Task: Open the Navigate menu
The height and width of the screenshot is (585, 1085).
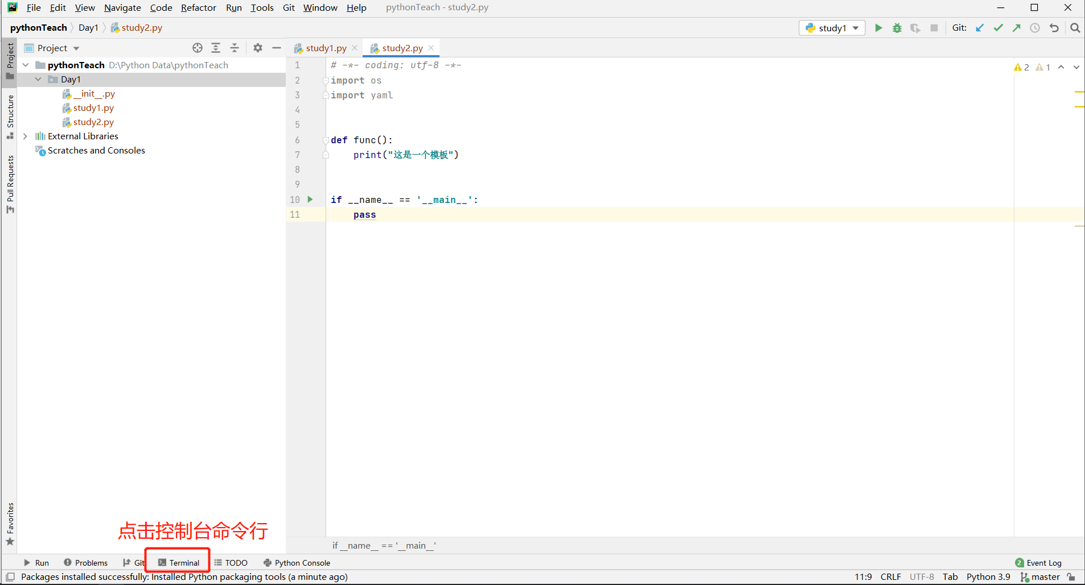Action: pyautogui.click(x=122, y=7)
